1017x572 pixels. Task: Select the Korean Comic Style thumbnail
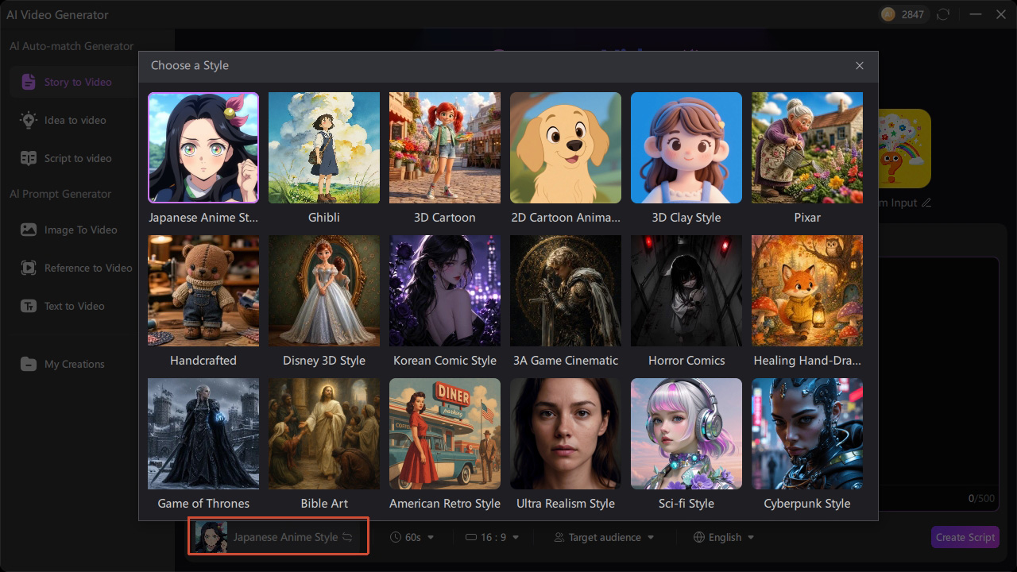[x=445, y=291]
